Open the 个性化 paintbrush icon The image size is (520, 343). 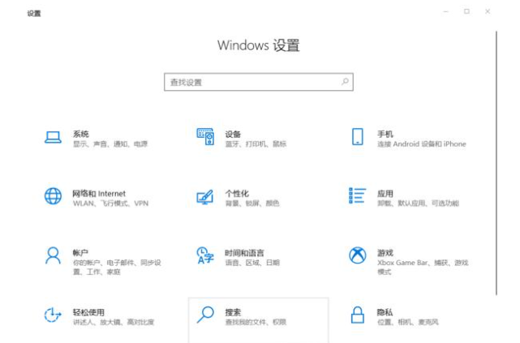204,198
